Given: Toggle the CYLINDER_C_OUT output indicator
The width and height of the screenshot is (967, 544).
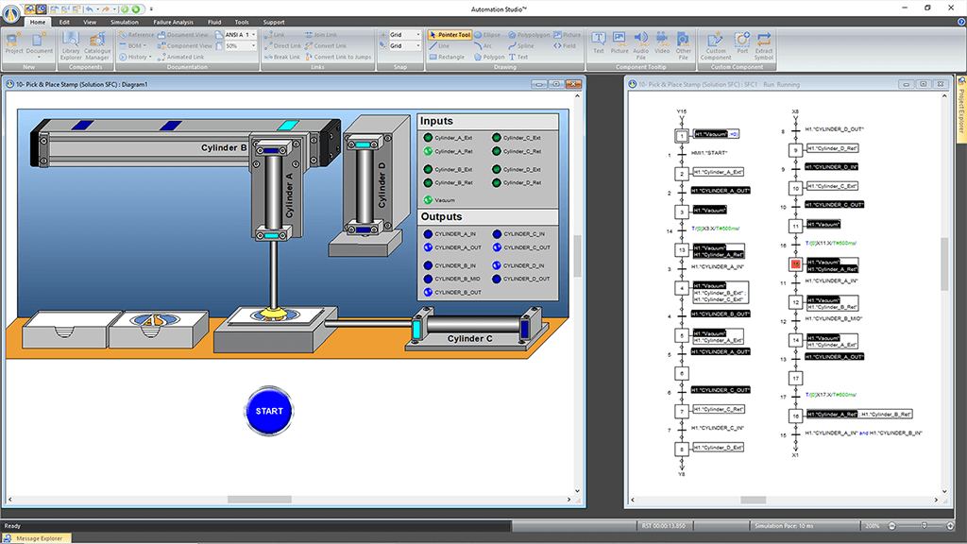Looking at the screenshot, I should click(496, 247).
